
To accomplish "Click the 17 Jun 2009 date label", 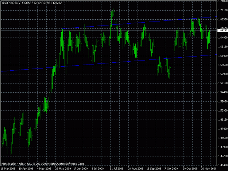I will pos(81,169).
